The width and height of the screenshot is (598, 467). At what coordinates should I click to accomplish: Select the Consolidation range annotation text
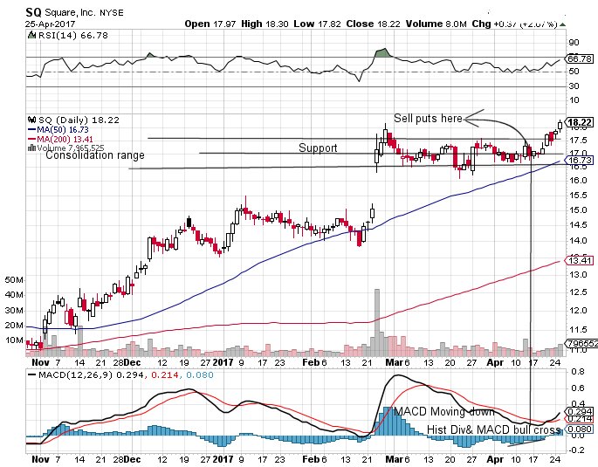pyautogui.click(x=95, y=156)
